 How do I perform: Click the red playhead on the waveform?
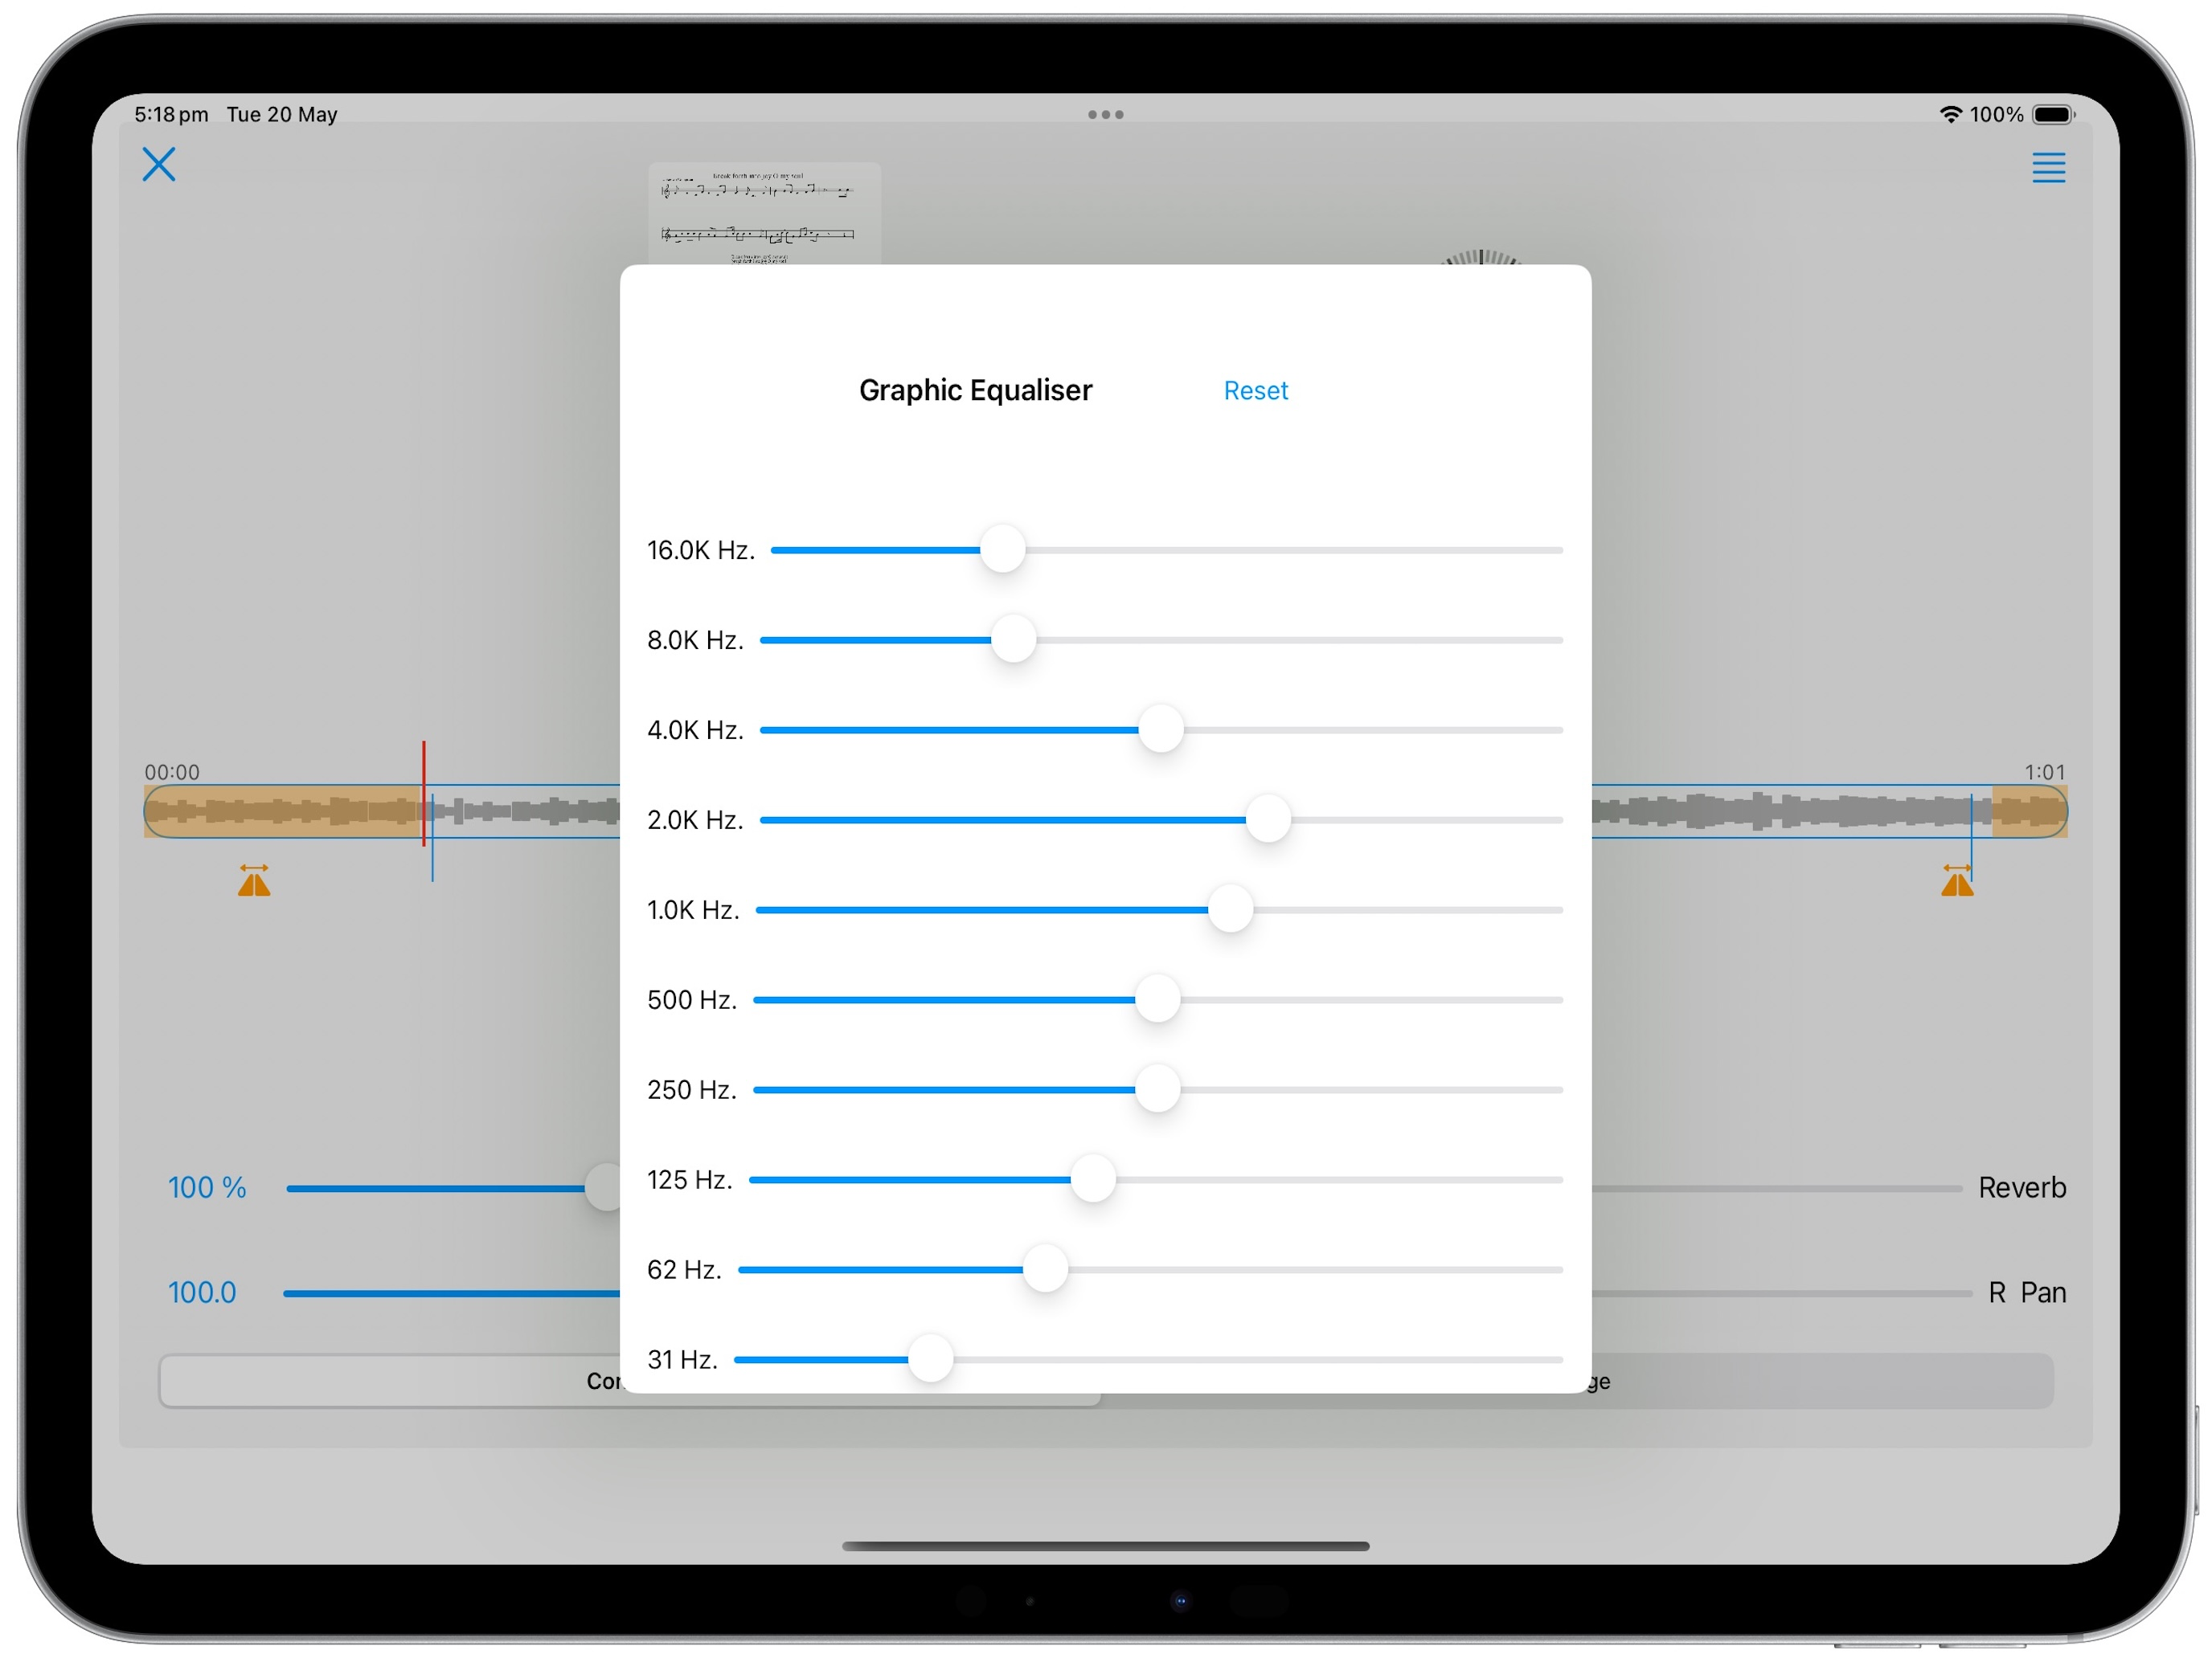[424, 794]
